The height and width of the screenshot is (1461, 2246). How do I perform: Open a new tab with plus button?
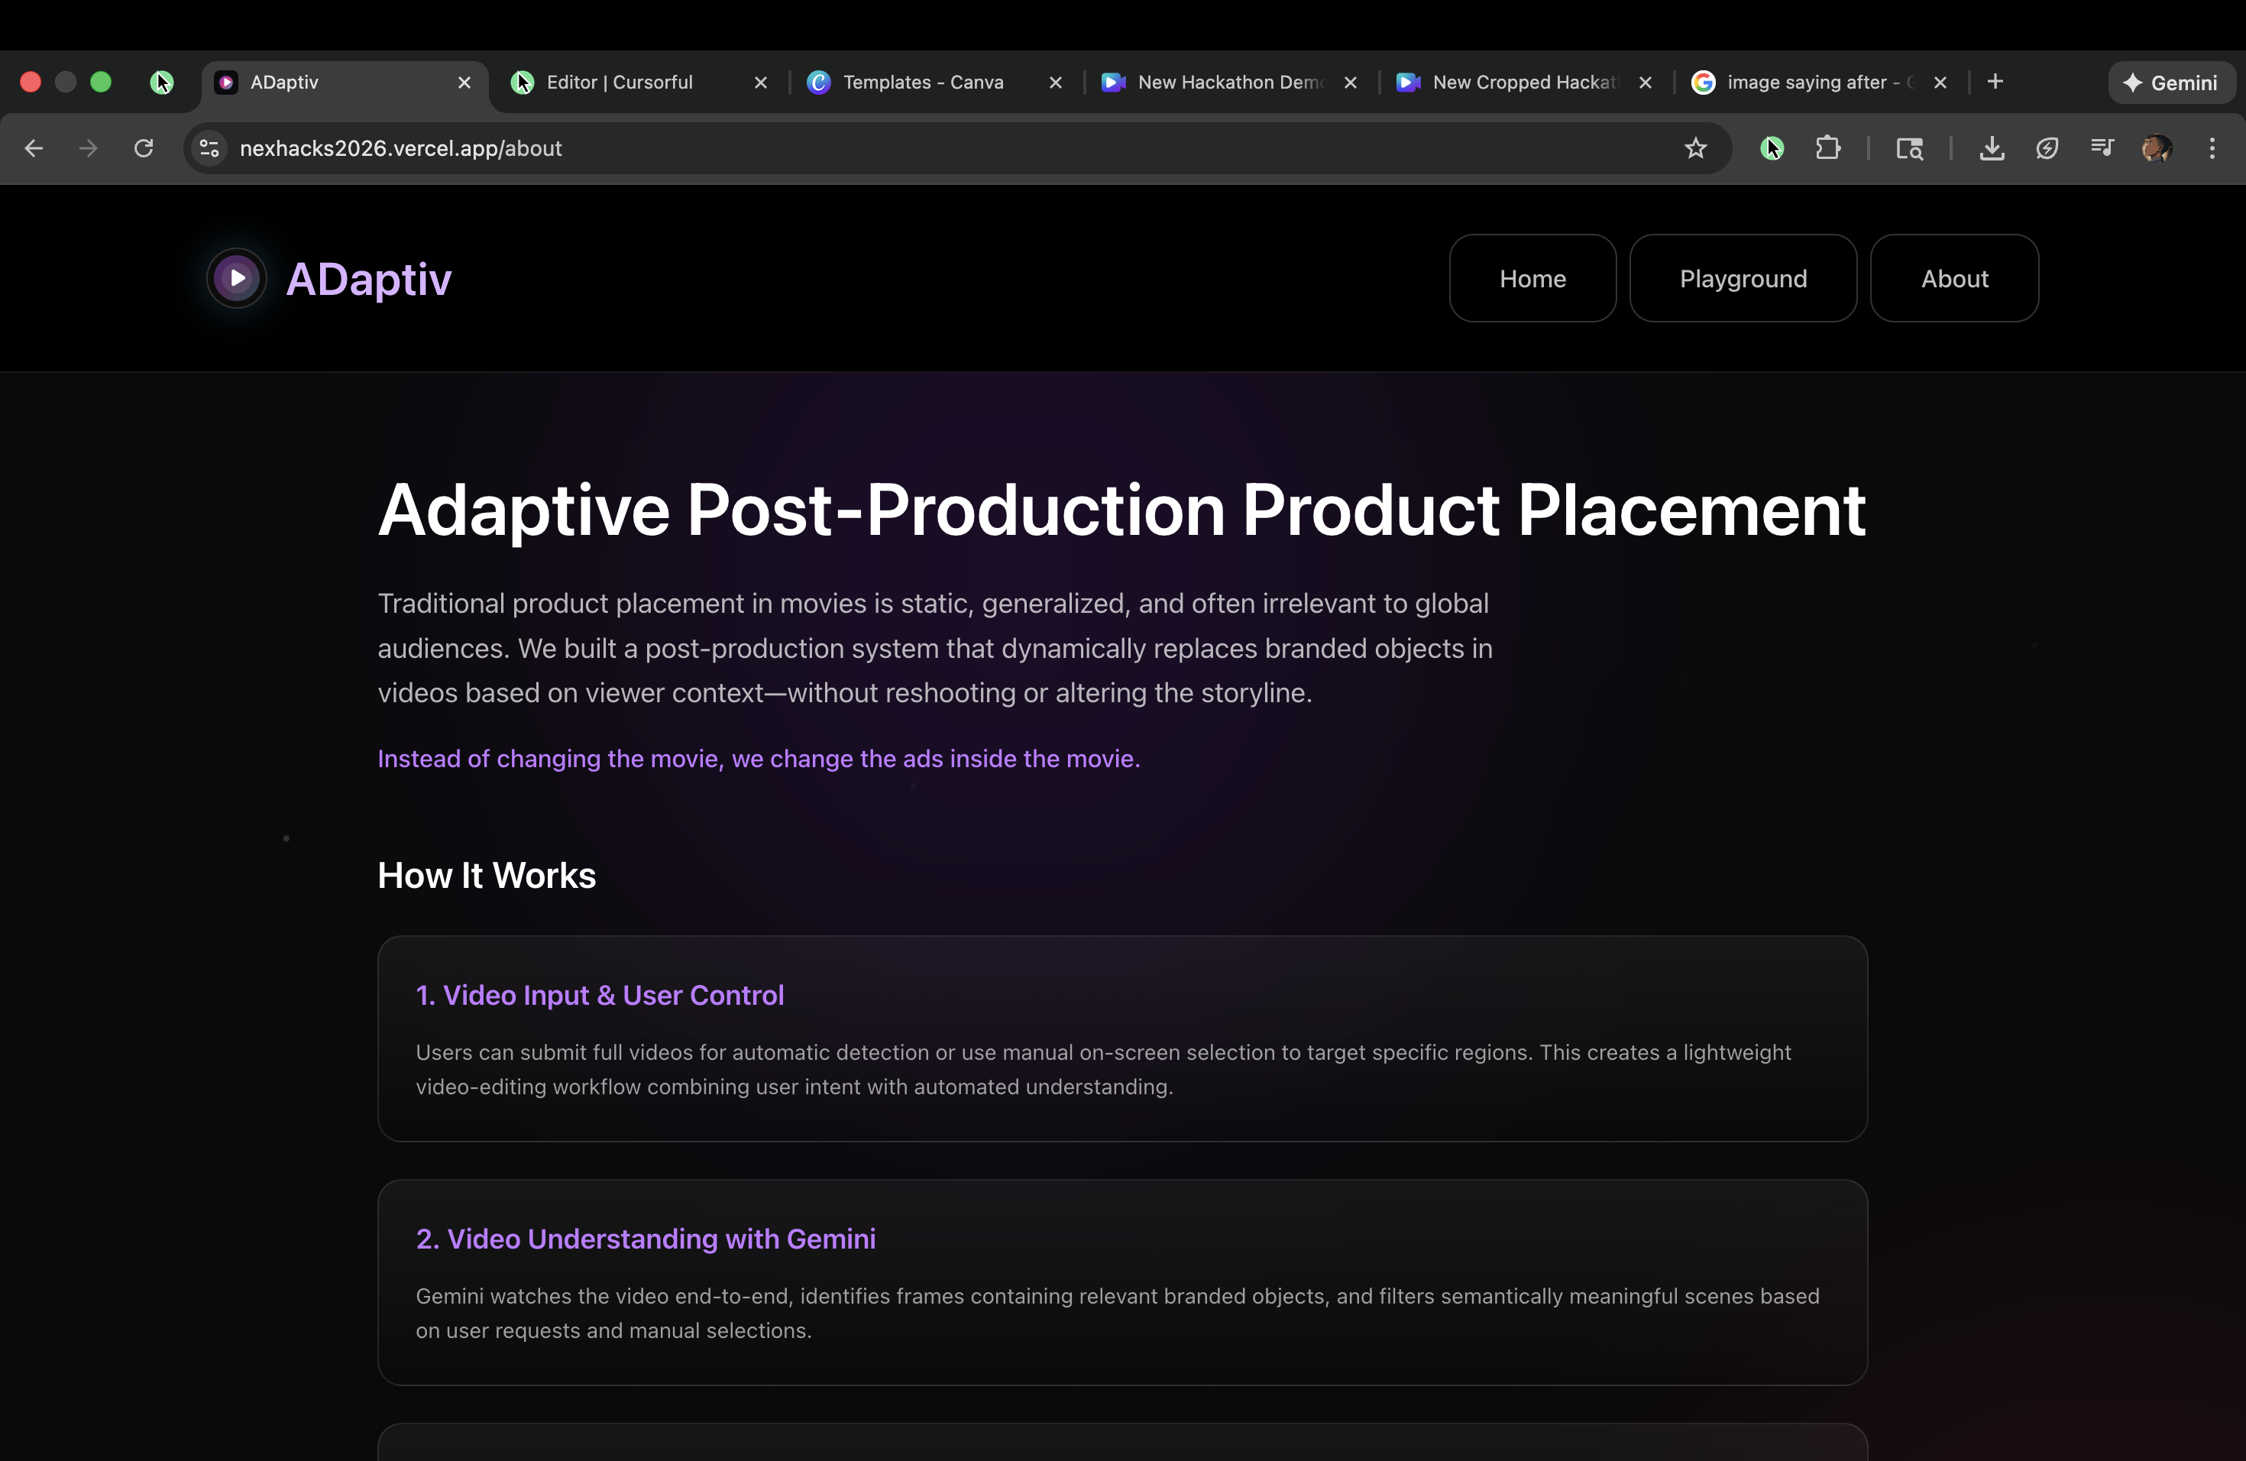[x=1995, y=82]
